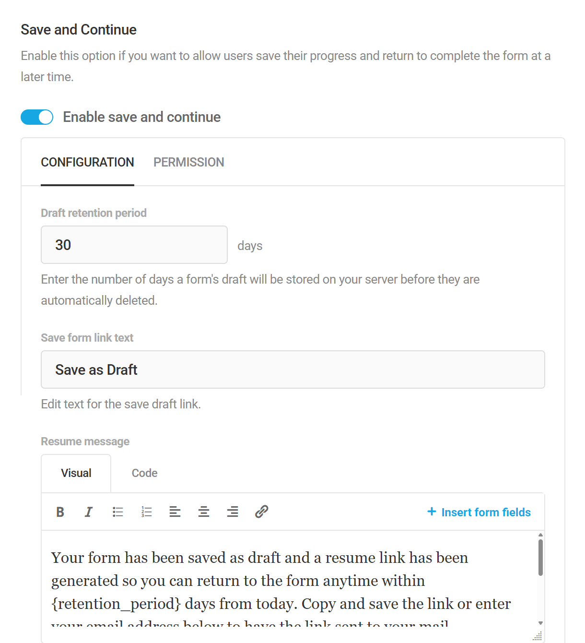Select the Visual editor tab
The image size is (585, 643).
76,473
